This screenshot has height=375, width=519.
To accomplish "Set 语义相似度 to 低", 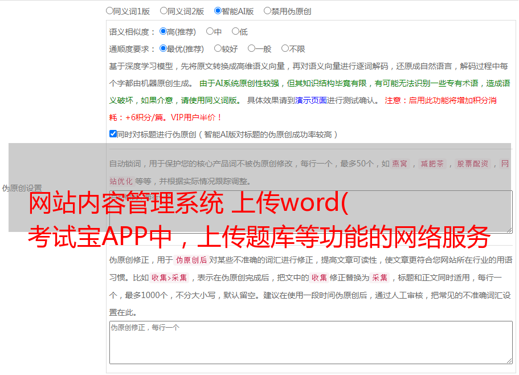I will (x=235, y=31).
